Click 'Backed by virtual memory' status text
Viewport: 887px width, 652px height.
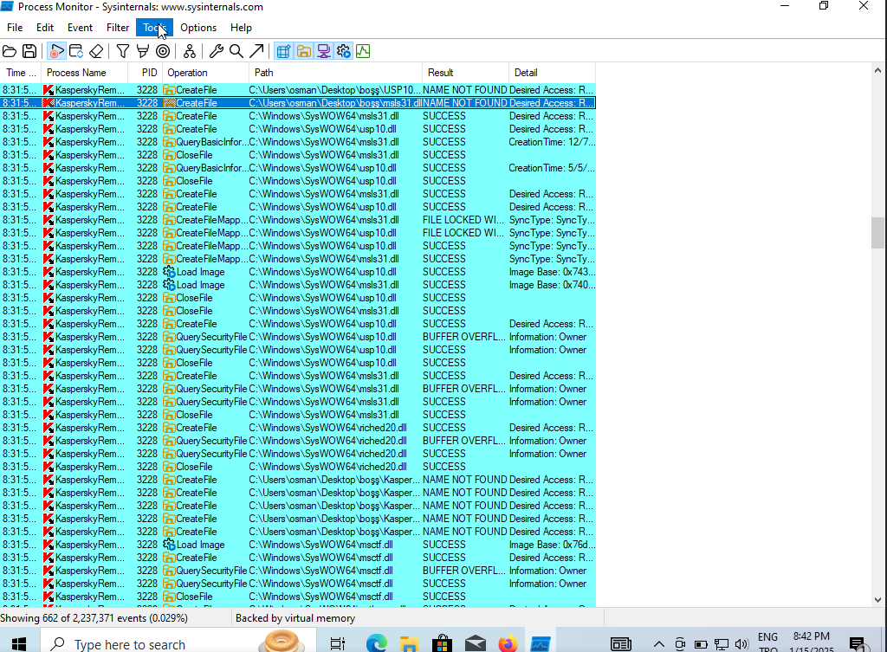point(295,618)
